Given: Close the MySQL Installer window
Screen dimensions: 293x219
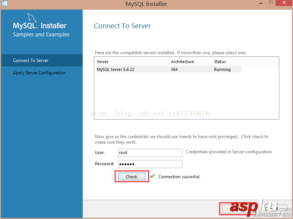Looking at the screenshot, I should pyautogui.click(x=284, y=3).
